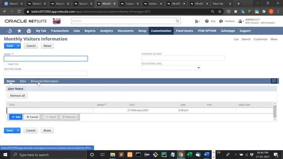283x159 pixels.
Task: Focus the Visitors Name field
Action: click(x=46, y=73)
